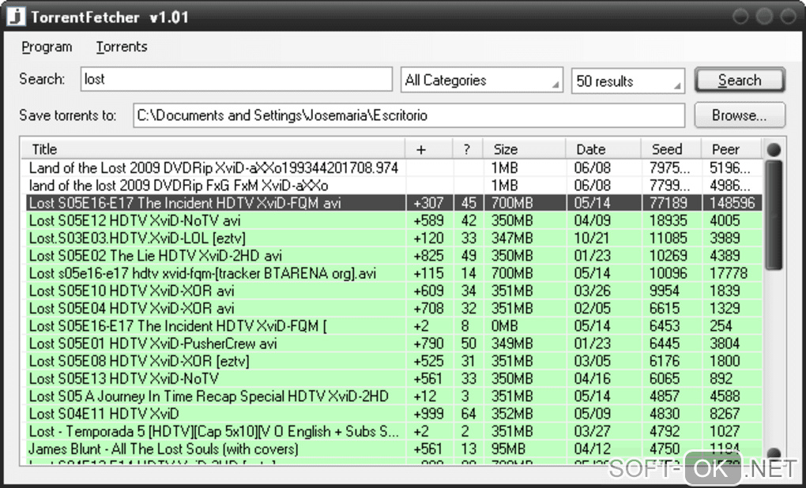Click size 95MB of James Blunt row

[x=508, y=449]
